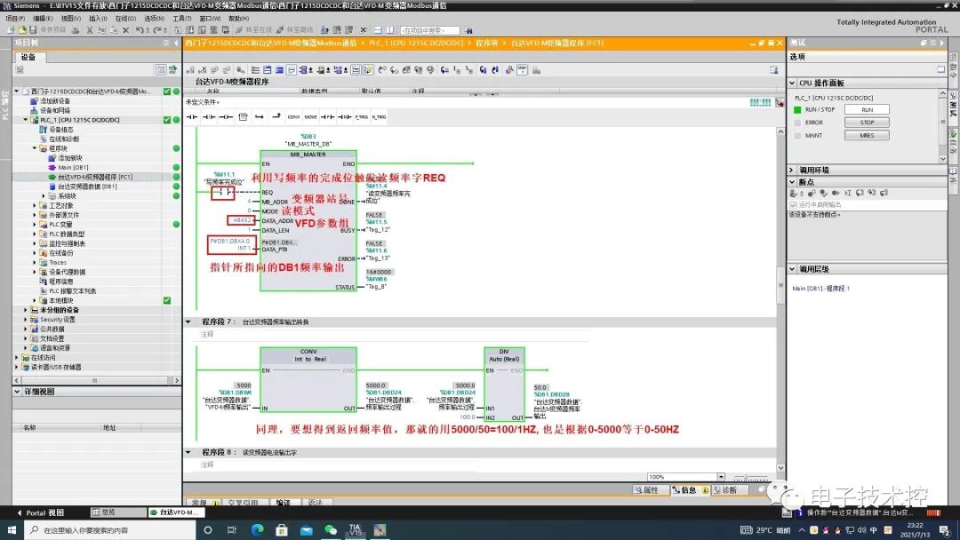
Task: Open the TIA V15 taskbar icon
Action: 355,530
